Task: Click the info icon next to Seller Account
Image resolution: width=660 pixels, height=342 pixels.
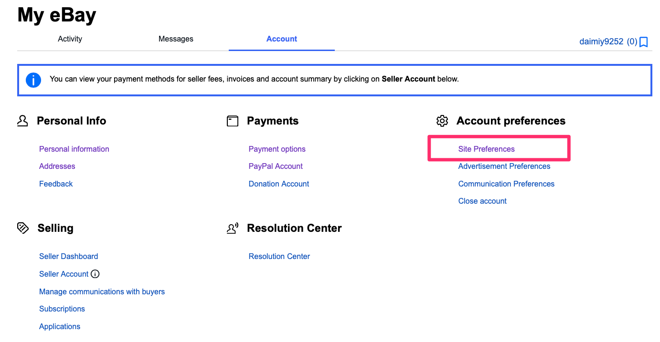Action: (x=95, y=274)
